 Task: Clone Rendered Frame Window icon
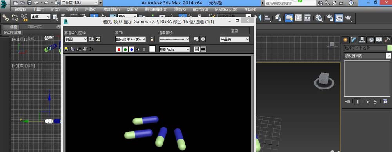pyautogui.click(x=79, y=49)
